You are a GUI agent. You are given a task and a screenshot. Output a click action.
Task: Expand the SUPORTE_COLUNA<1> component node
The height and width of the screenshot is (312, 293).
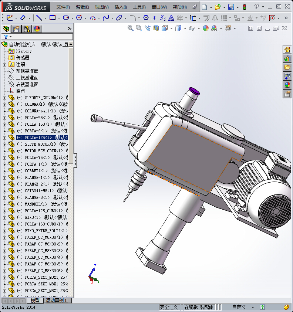(4, 98)
